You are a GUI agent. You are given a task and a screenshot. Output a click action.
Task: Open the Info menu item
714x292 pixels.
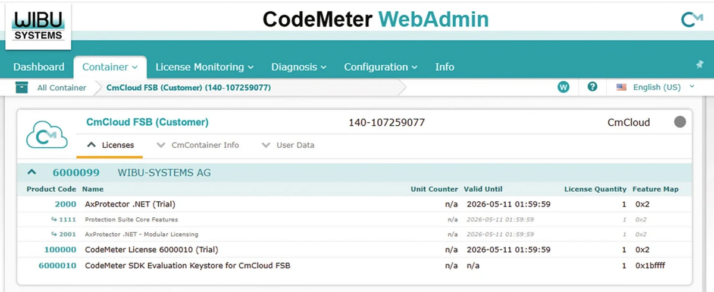pyautogui.click(x=444, y=67)
